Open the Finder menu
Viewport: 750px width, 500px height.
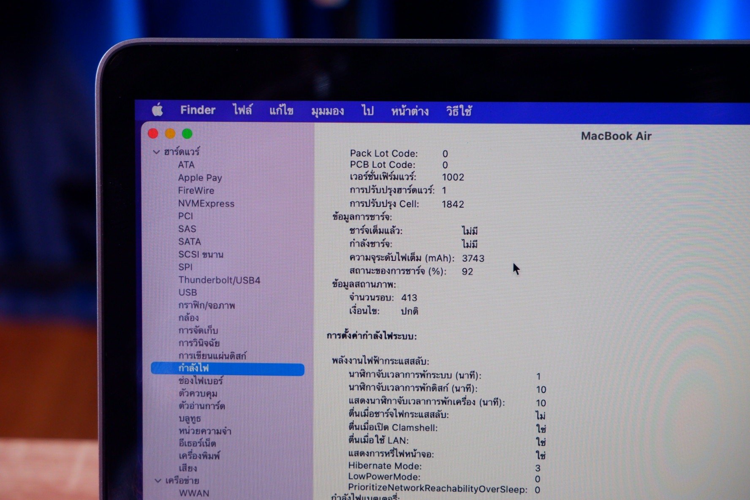198,110
